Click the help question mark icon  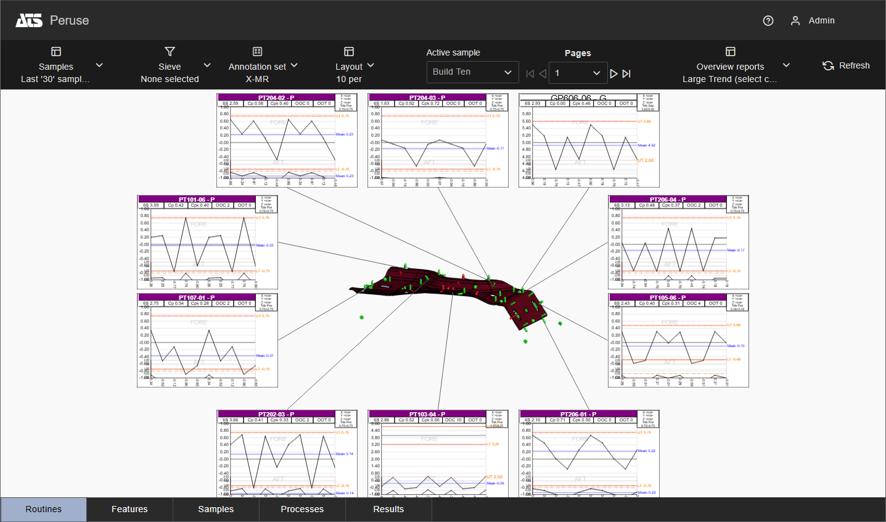(768, 21)
